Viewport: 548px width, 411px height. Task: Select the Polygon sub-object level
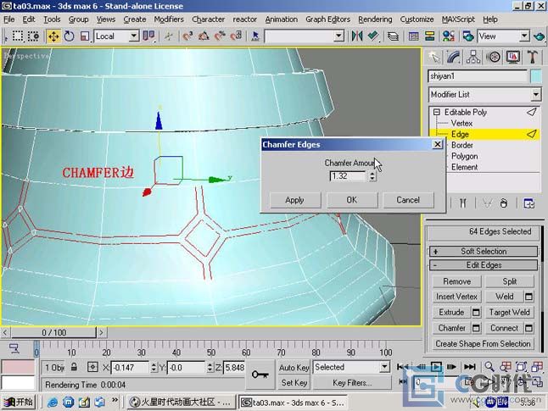pyautogui.click(x=464, y=156)
